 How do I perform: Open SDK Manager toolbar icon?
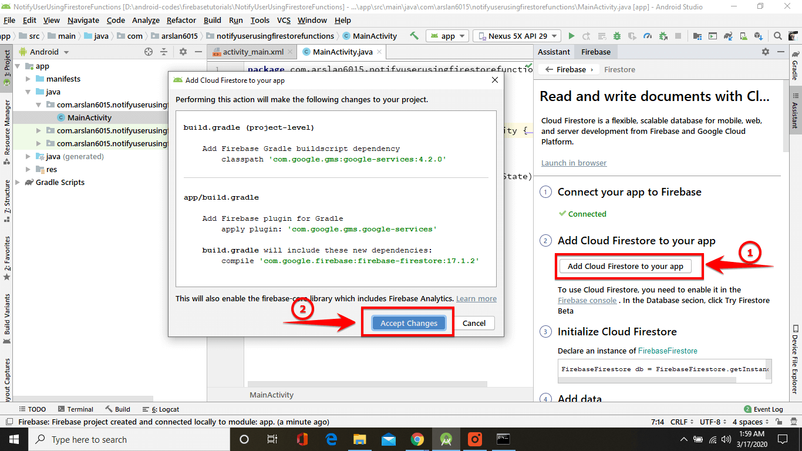pos(759,36)
